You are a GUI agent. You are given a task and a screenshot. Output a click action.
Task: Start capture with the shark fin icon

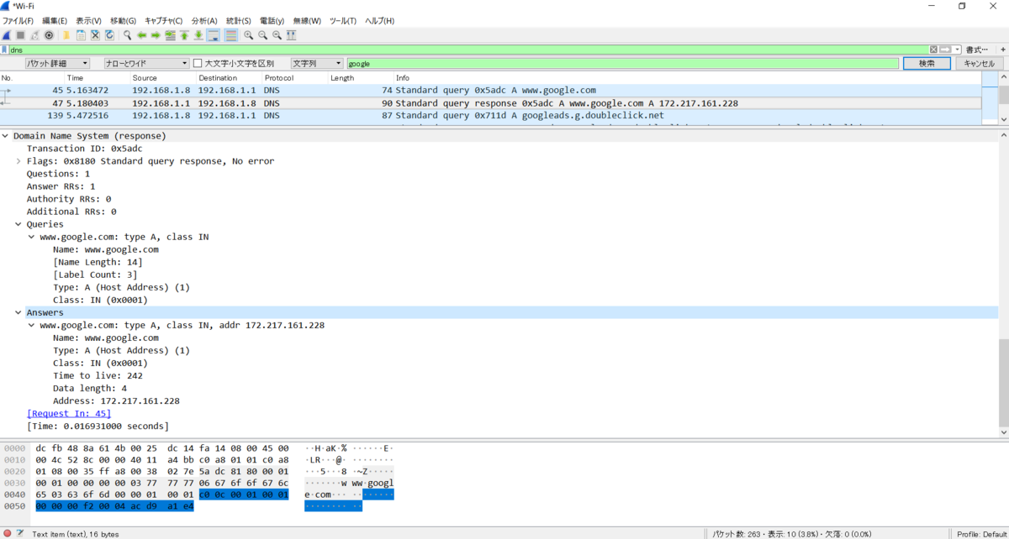pos(6,35)
